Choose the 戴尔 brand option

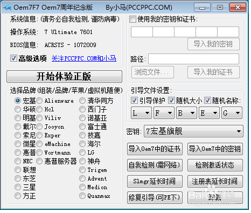tap(18, 127)
